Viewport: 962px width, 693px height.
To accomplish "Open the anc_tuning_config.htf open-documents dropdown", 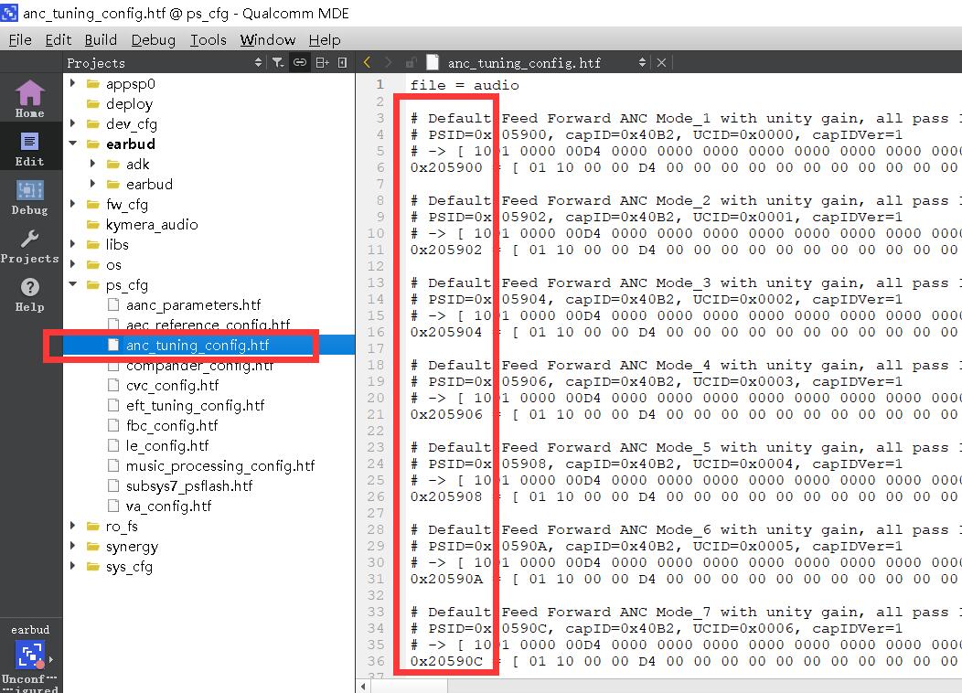I will point(642,62).
